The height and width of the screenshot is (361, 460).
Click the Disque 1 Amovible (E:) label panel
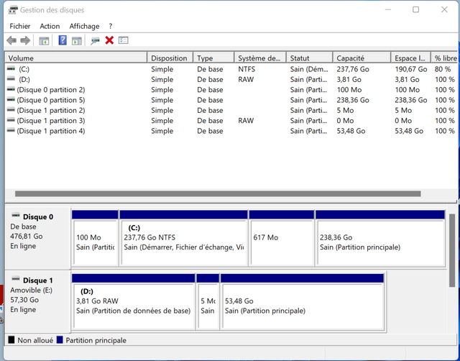(38, 302)
